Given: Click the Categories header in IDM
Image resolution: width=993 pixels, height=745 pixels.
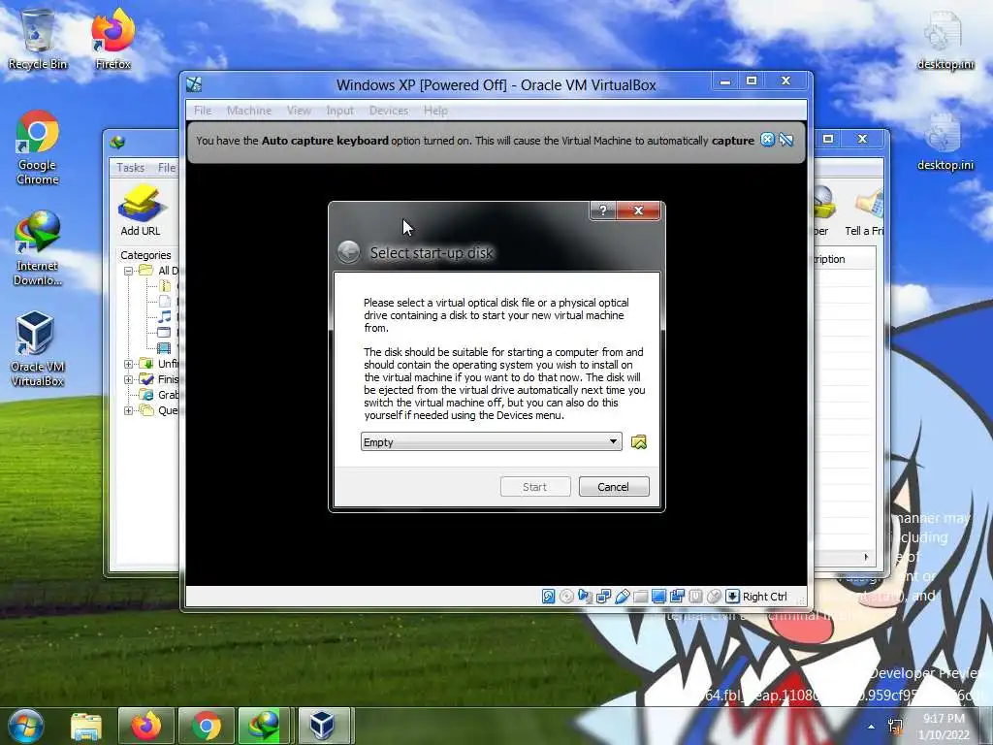Looking at the screenshot, I should click(x=145, y=255).
